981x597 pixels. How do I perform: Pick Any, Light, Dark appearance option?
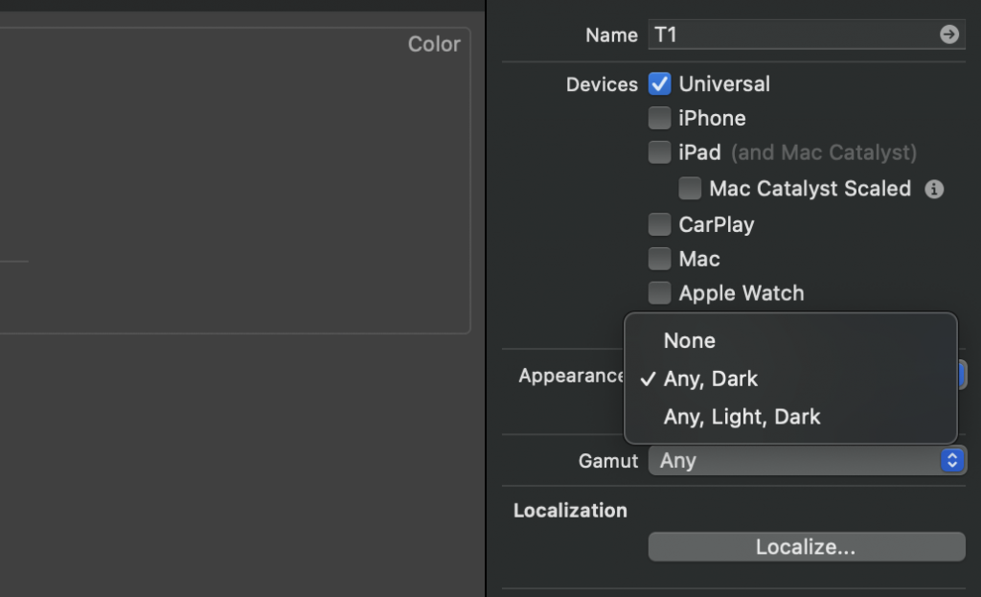click(x=741, y=417)
